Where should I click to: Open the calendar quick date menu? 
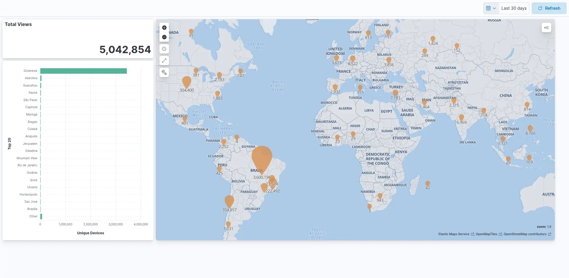[x=491, y=8]
